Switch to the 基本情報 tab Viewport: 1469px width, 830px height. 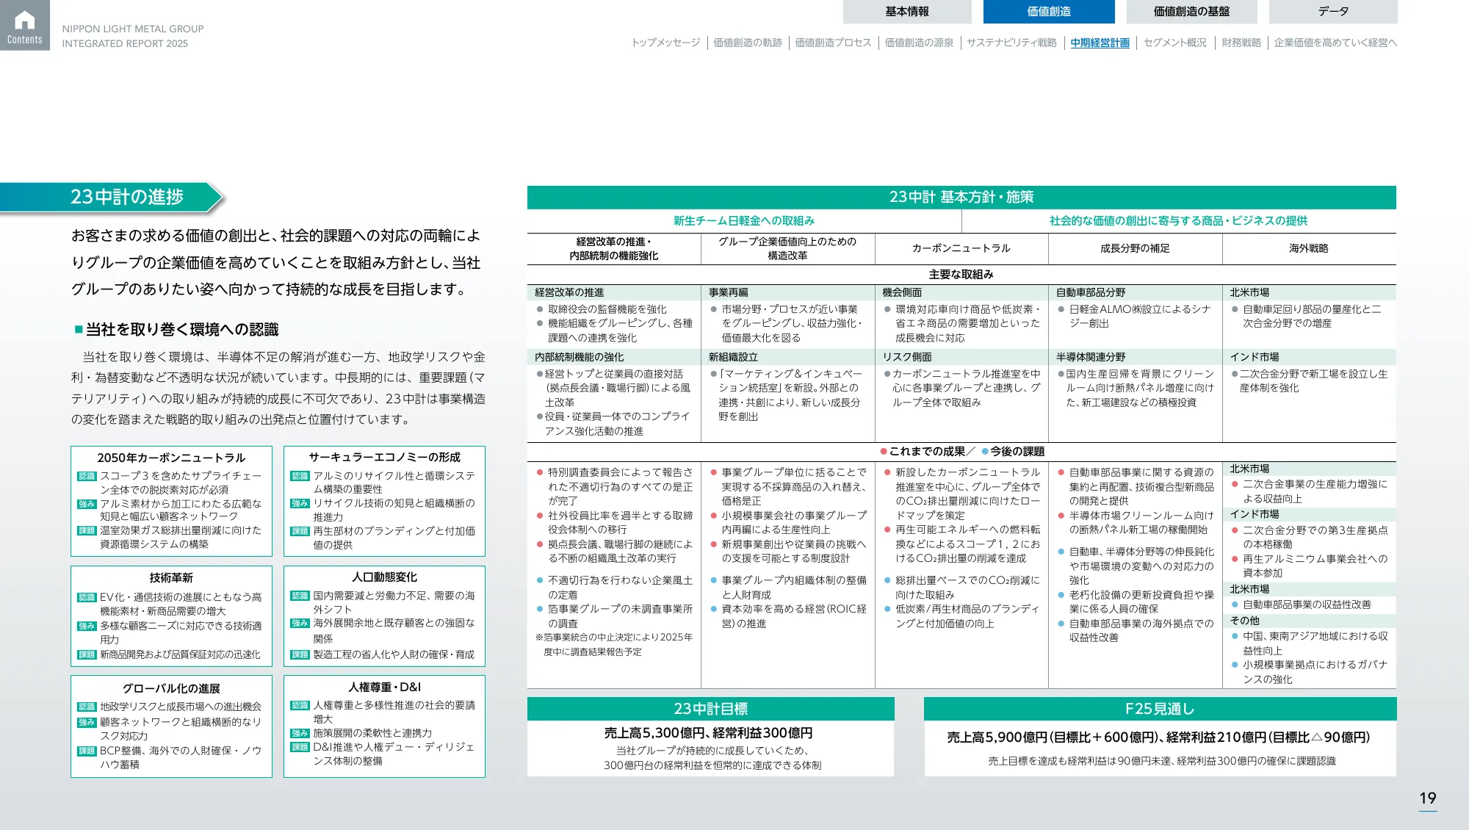(911, 11)
